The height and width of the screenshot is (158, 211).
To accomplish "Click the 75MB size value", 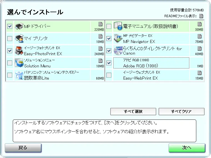I will 199,42.
